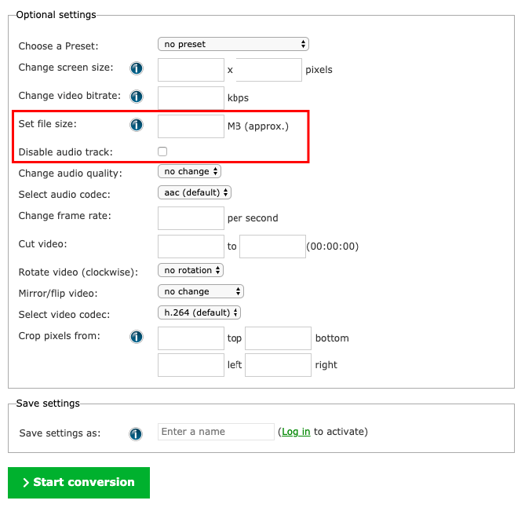Click the file size input field

(x=191, y=126)
